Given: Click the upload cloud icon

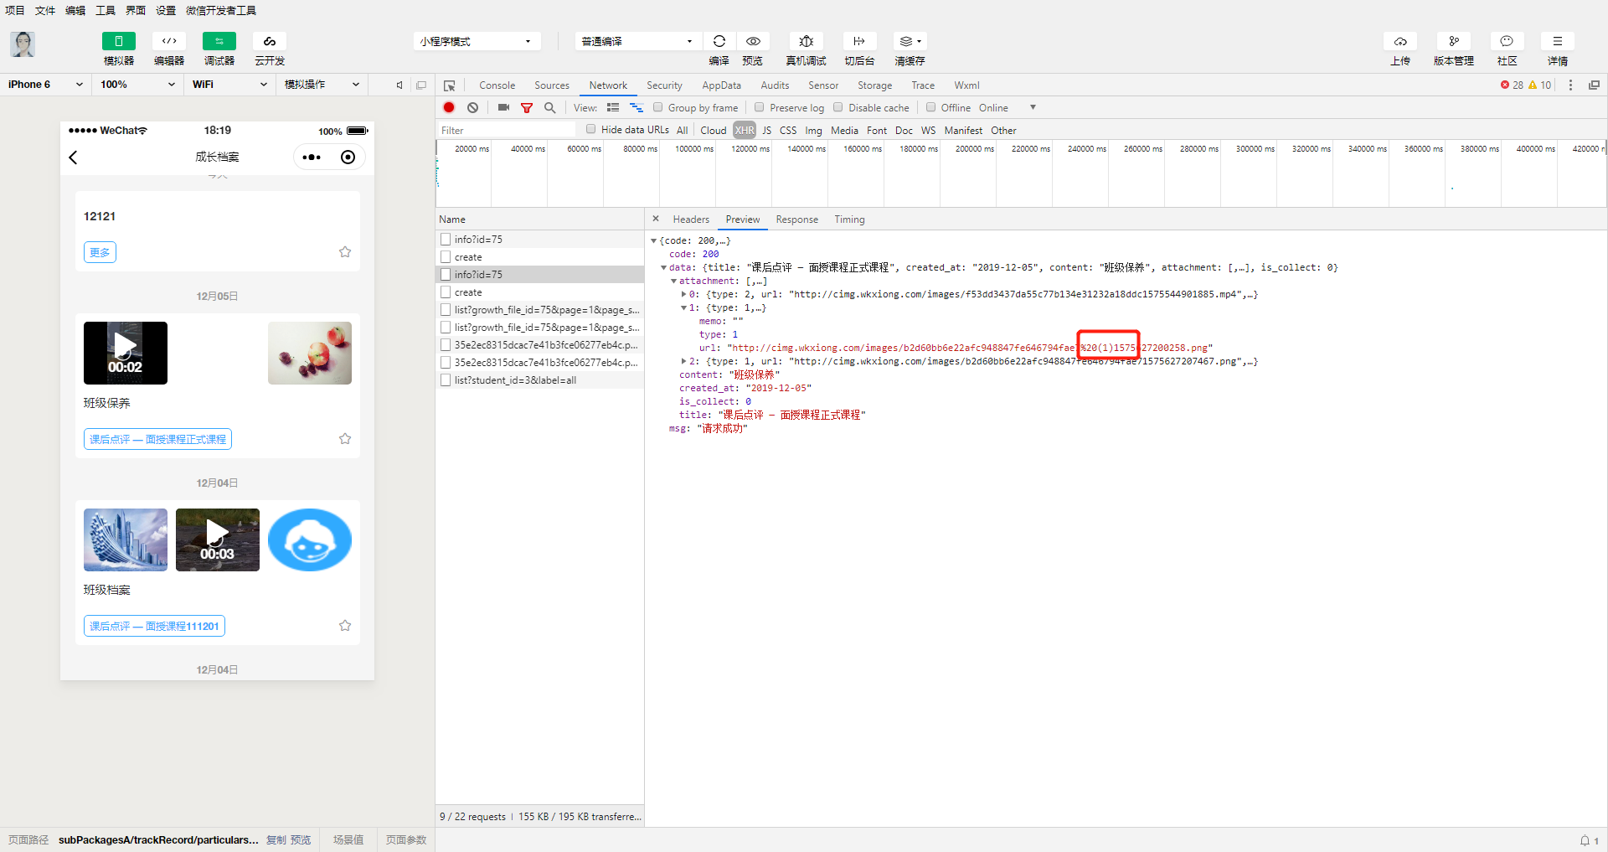Looking at the screenshot, I should (1400, 41).
